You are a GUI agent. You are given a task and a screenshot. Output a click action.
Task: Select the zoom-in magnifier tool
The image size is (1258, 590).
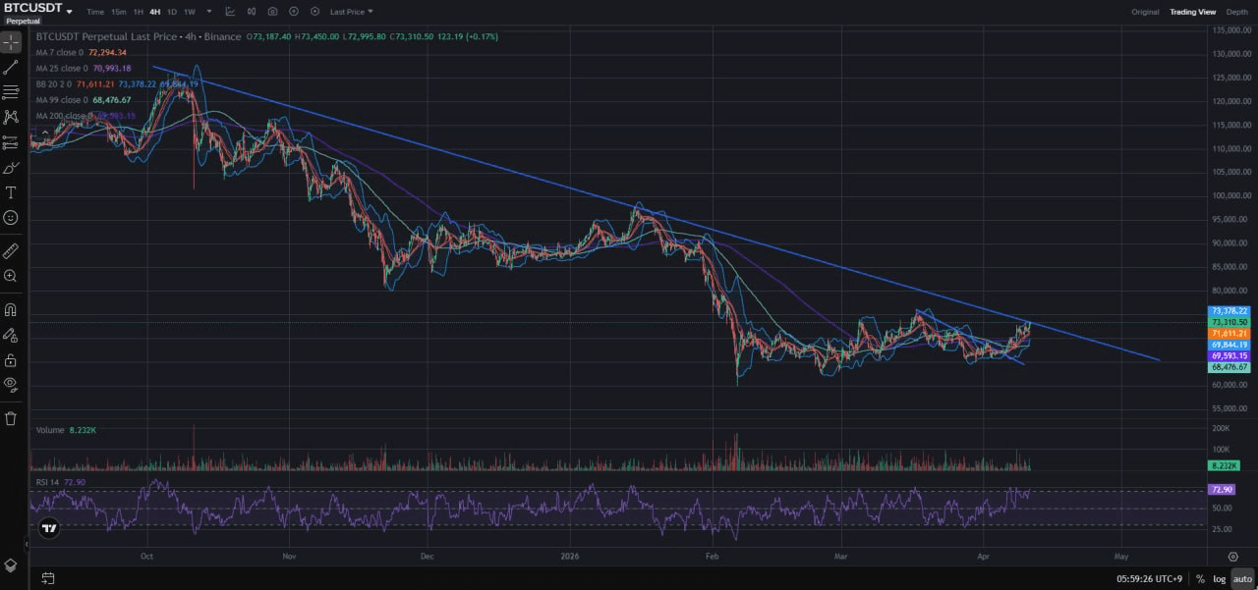pos(11,276)
